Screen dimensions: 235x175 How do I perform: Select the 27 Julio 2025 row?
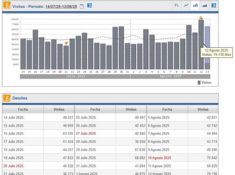tap(86, 134)
